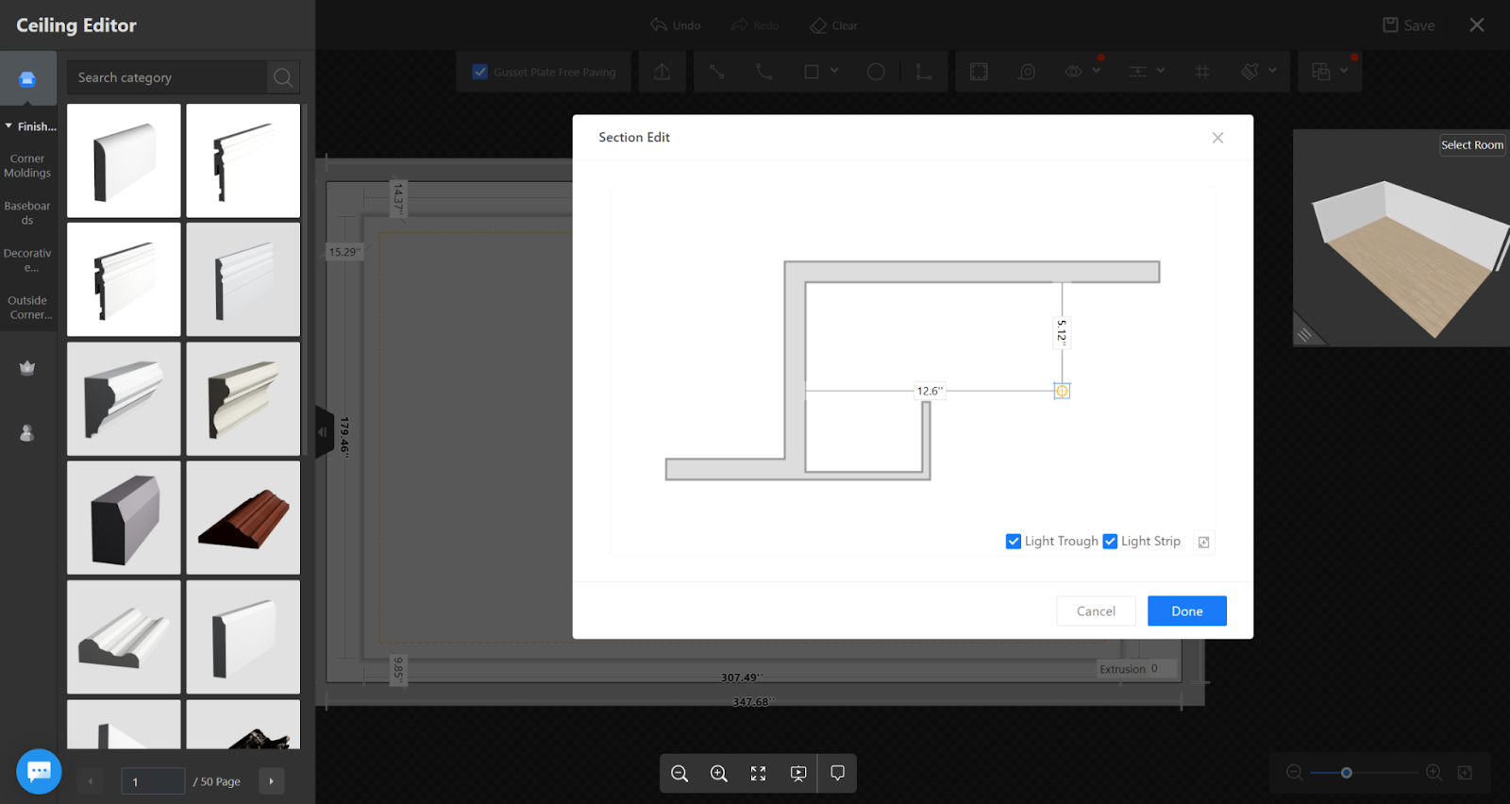Click the zoom in magnifier in bottom toolbar

pyautogui.click(x=719, y=774)
